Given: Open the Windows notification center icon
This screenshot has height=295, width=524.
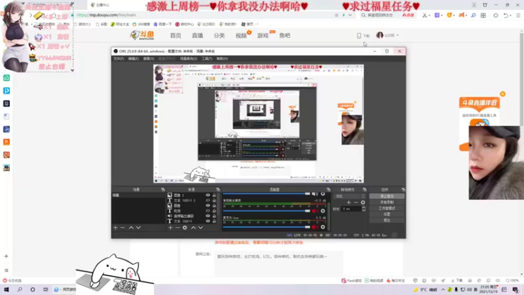Looking at the screenshot, I should pyautogui.click(x=515, y=290).
